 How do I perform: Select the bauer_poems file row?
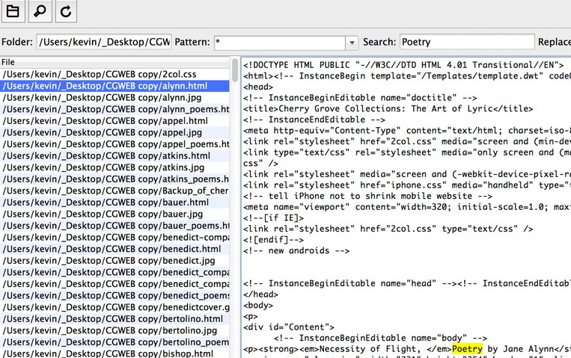click(114, 226)
